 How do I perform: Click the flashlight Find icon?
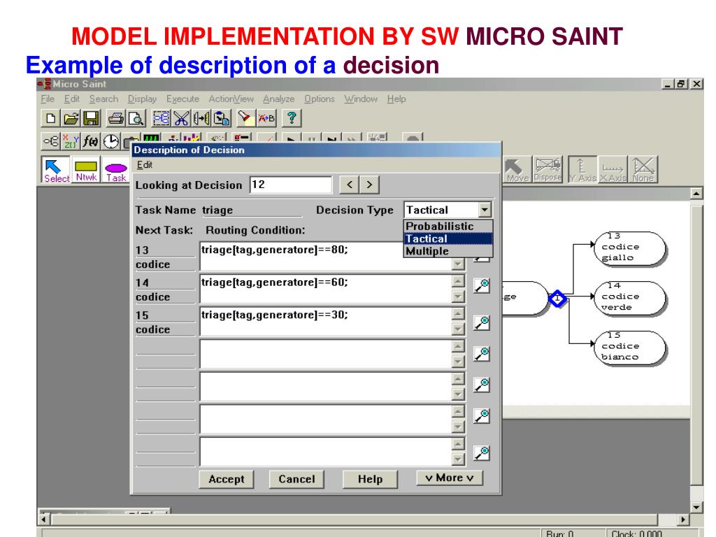(x=245, y=119)
